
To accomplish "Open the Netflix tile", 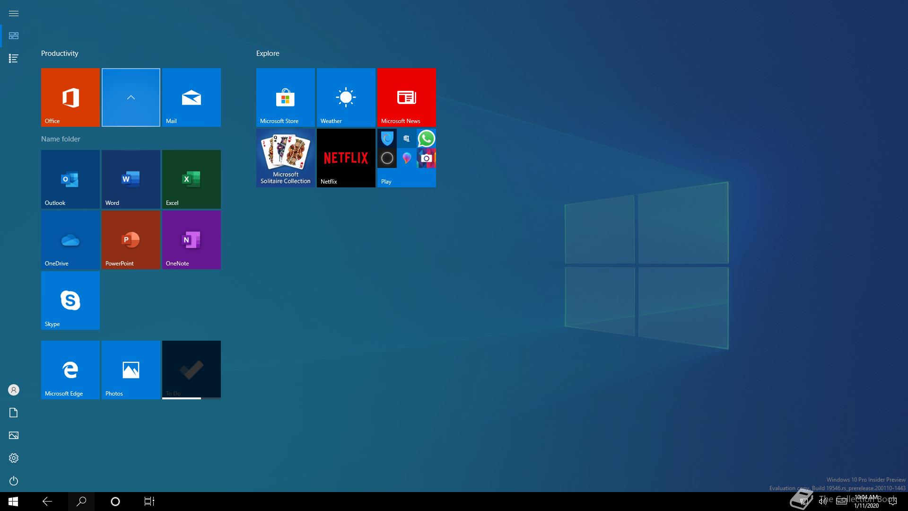I will coord(346,158).
